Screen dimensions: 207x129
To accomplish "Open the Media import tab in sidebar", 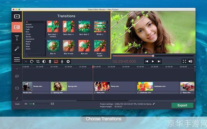I will click(x=17, y=17).
